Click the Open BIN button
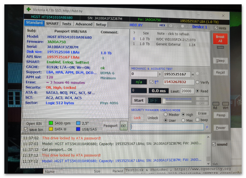The width and height of the screenshot is (246, 178). pyautogui.click(x=34, y=124)
